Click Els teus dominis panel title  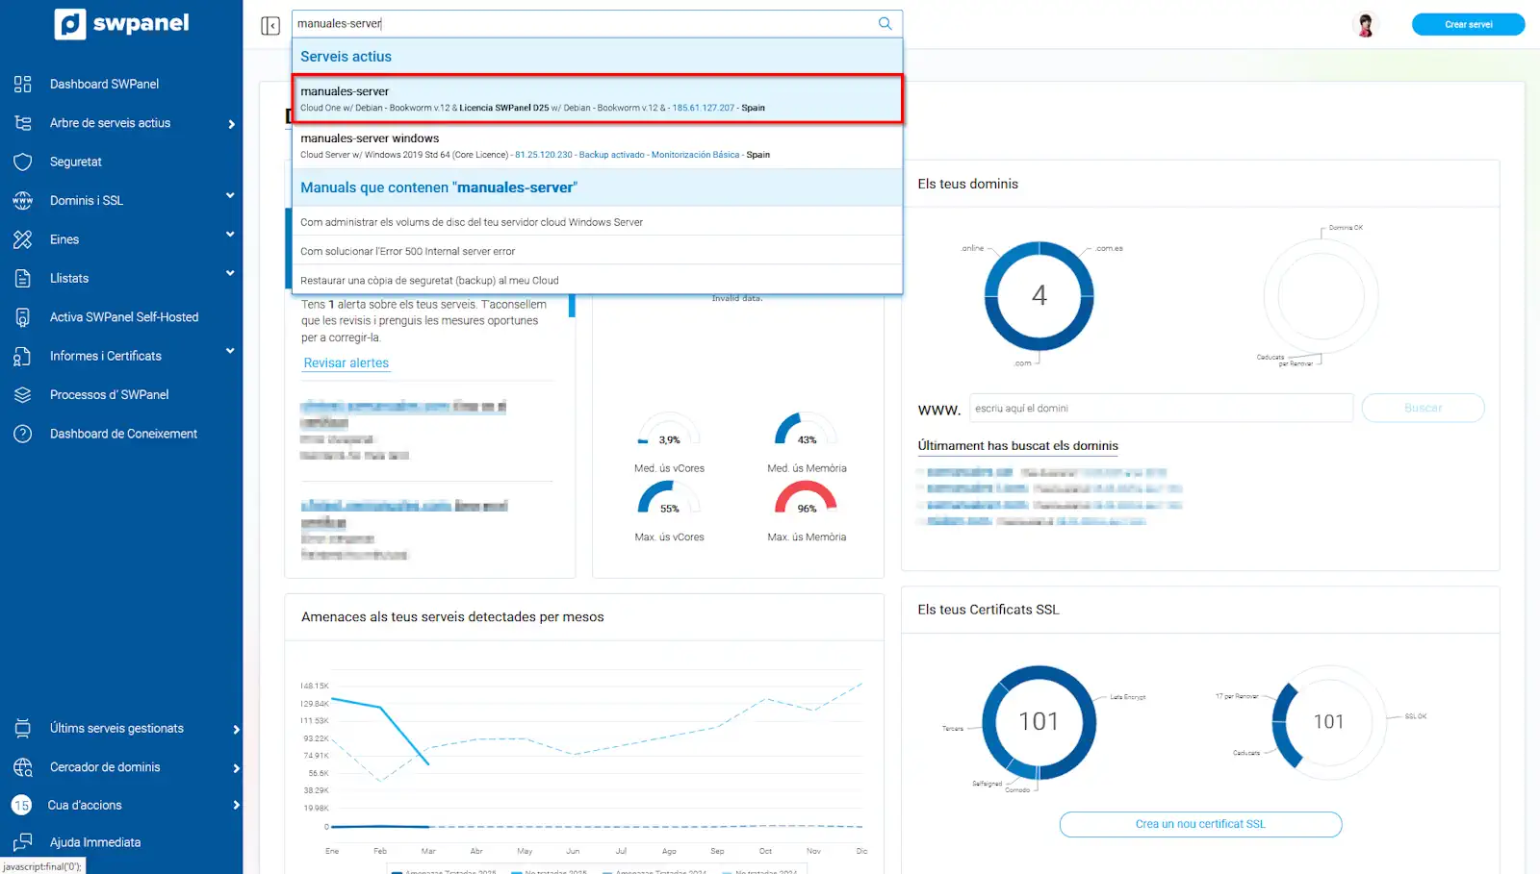(967, 184)
